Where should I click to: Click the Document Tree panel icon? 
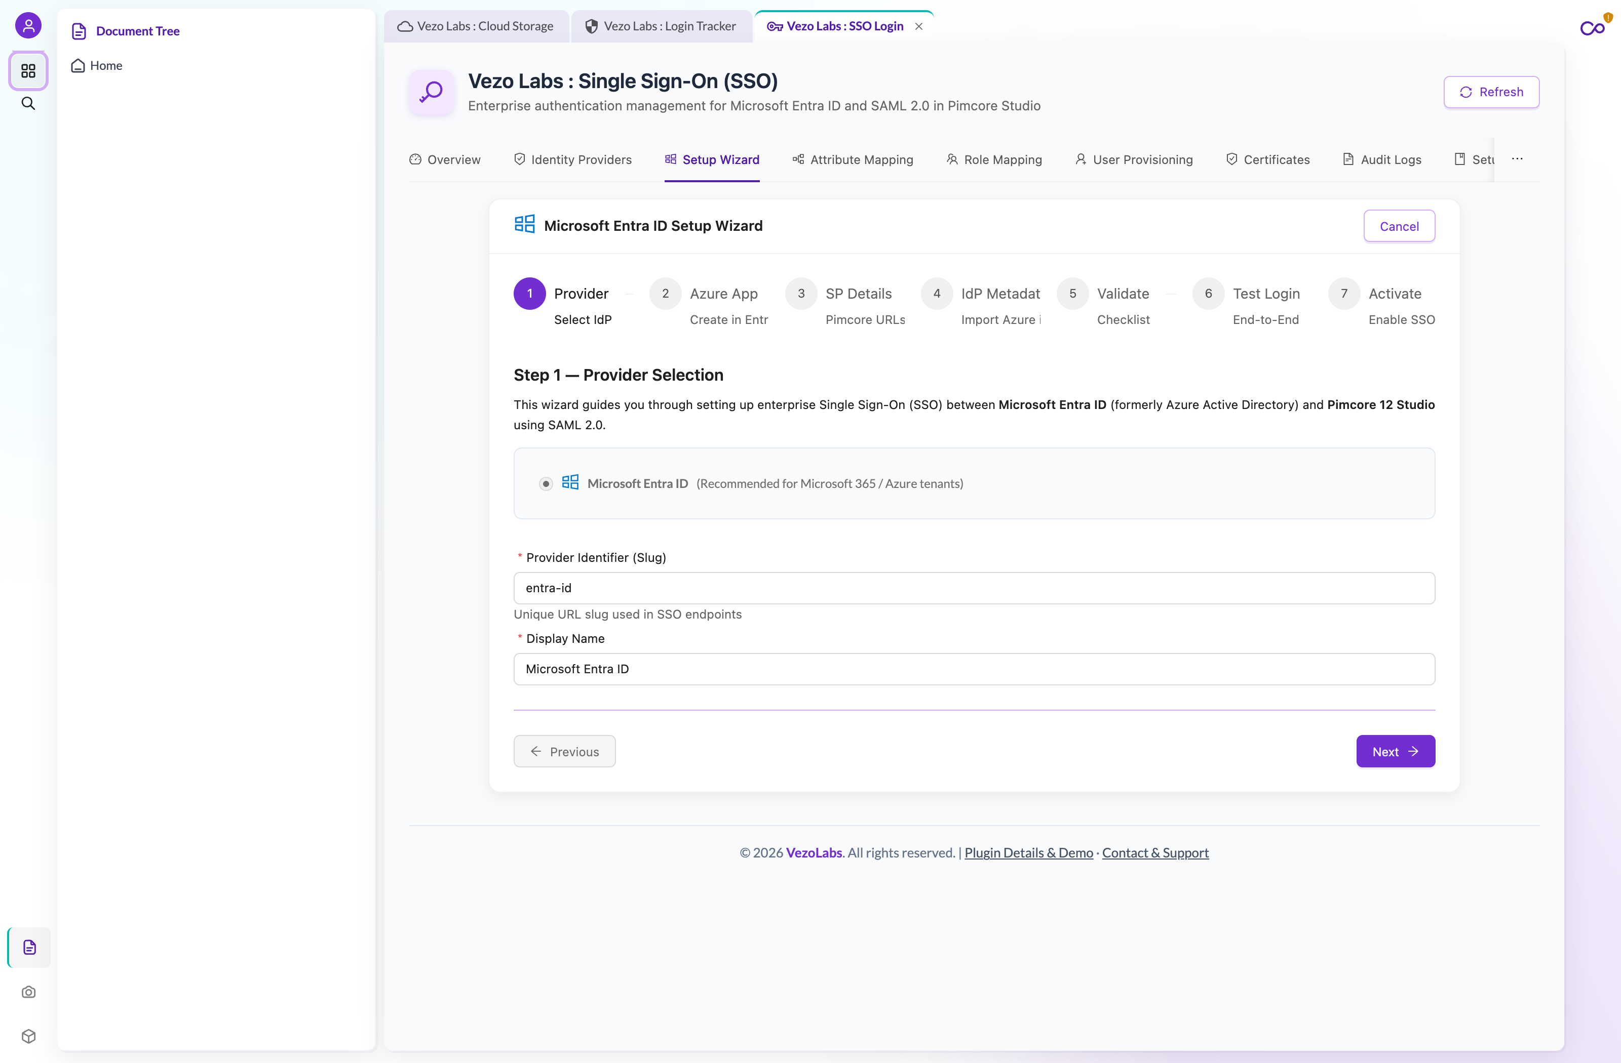click(79, 31)
